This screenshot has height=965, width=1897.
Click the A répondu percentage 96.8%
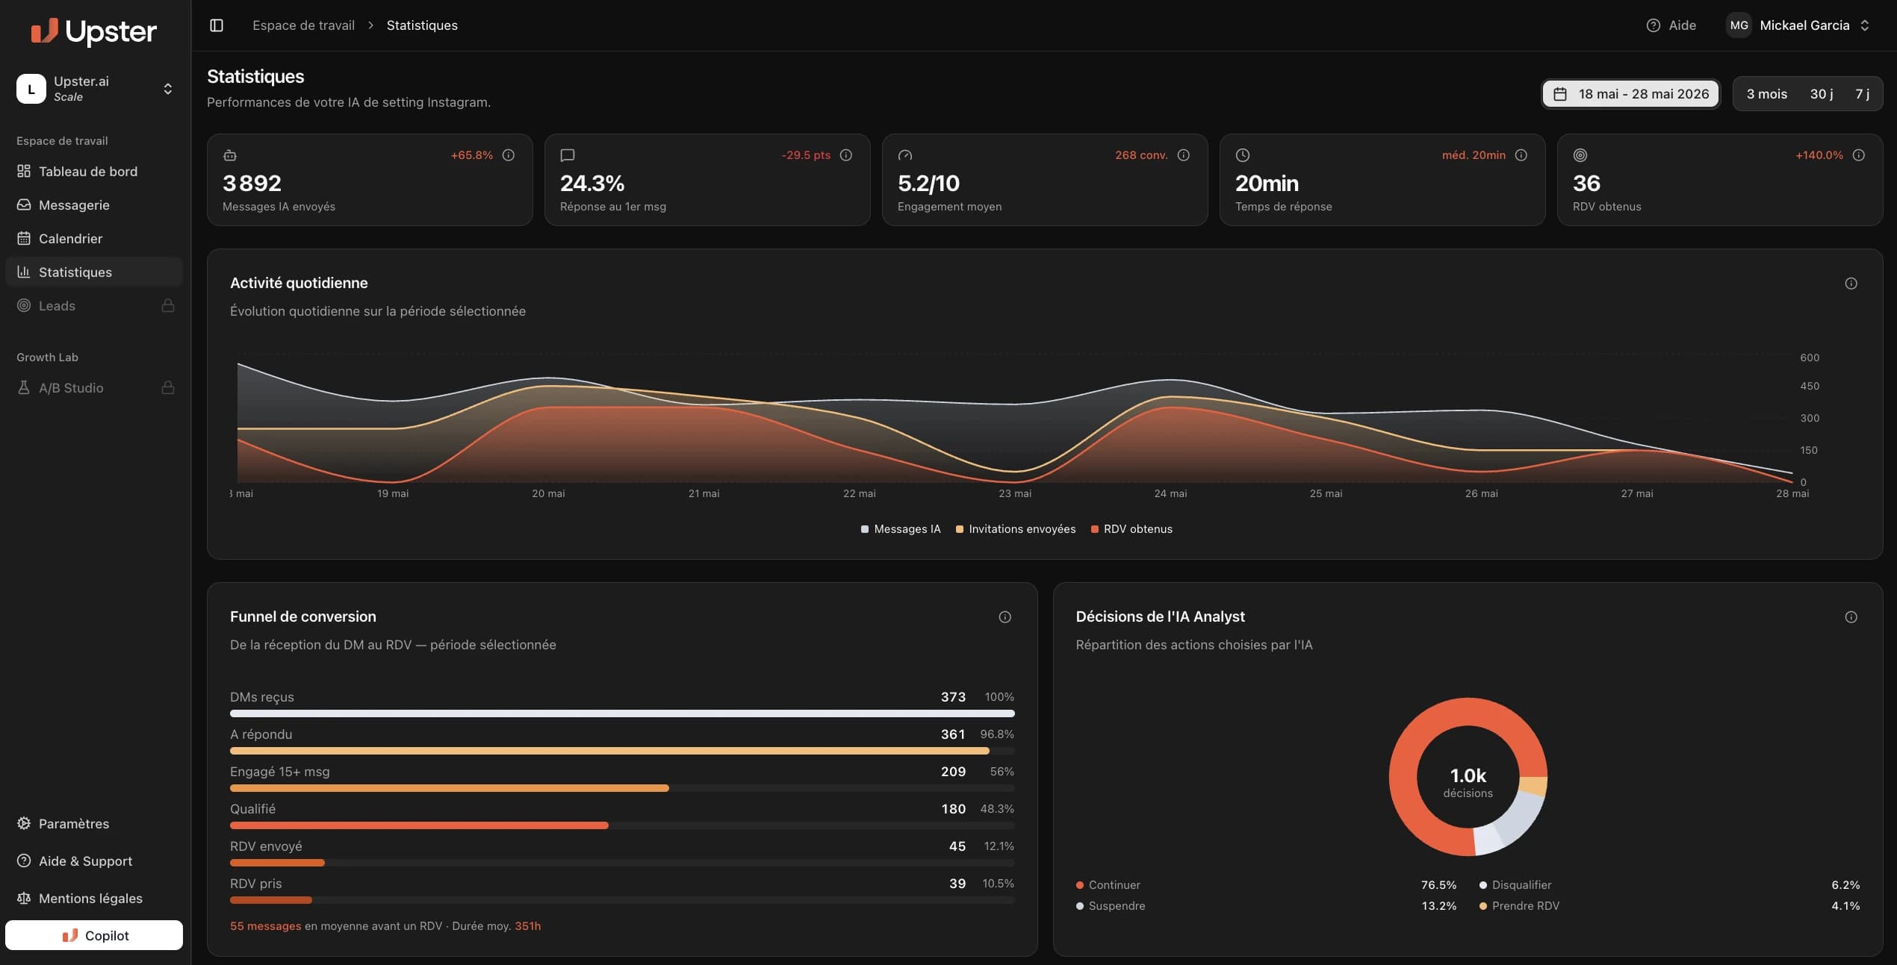[997, 734]
